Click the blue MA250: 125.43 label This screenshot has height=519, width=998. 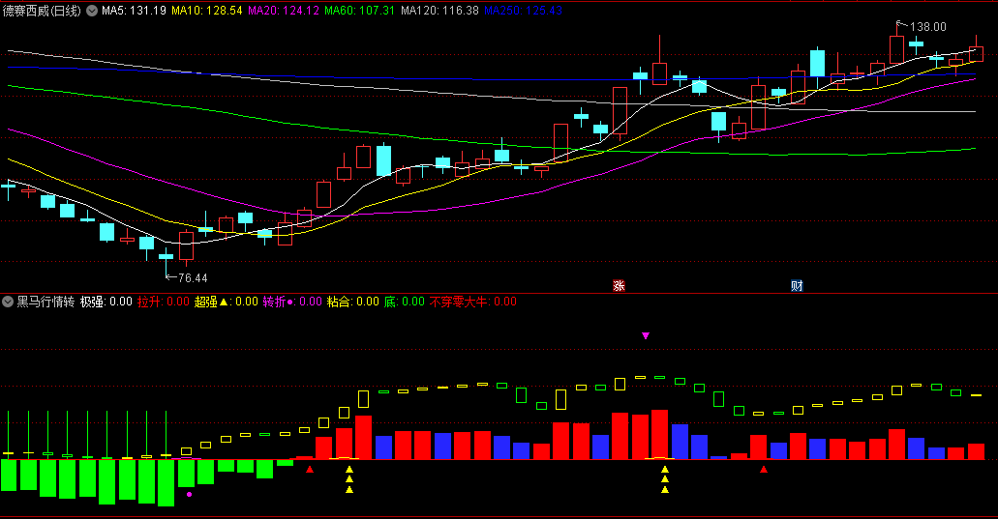tap(523, 11)
